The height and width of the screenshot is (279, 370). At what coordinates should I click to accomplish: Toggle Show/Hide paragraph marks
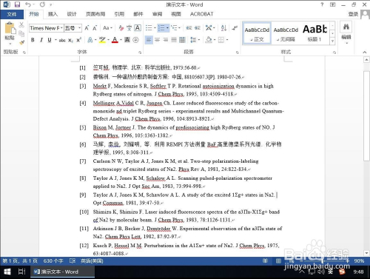click(235, 28)
